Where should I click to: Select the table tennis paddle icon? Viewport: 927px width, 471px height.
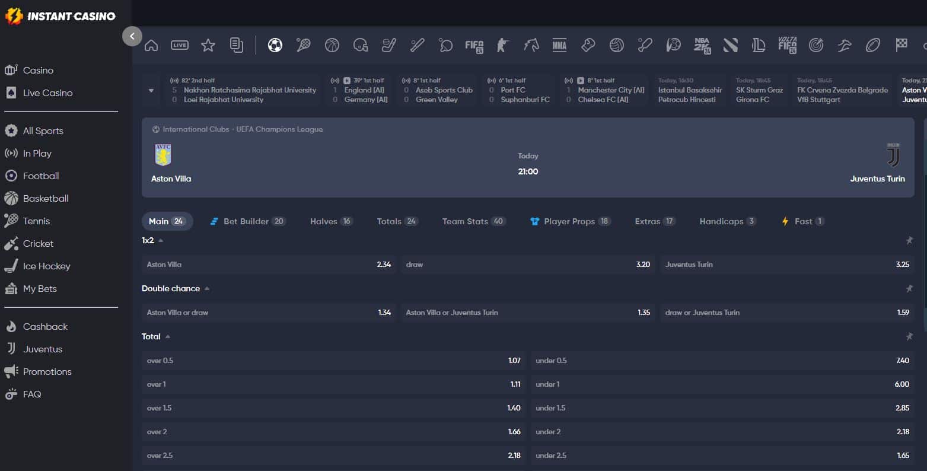[446, 45]
